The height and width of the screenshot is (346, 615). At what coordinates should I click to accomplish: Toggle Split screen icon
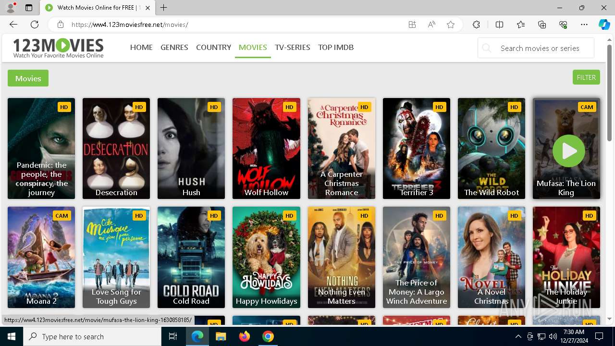(x=499, y=25)
